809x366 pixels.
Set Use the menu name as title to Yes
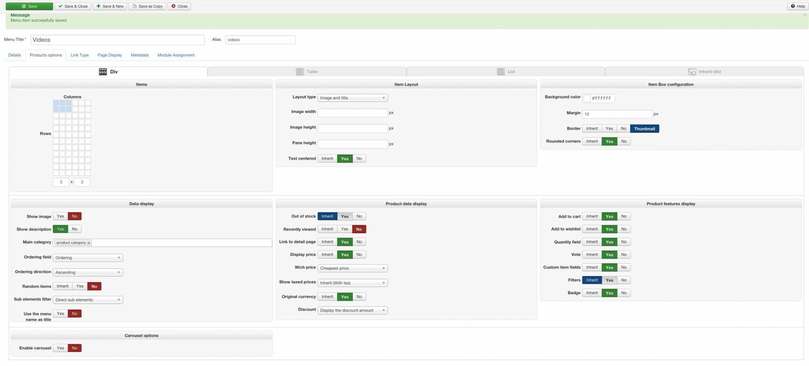[x=60, y=314]
